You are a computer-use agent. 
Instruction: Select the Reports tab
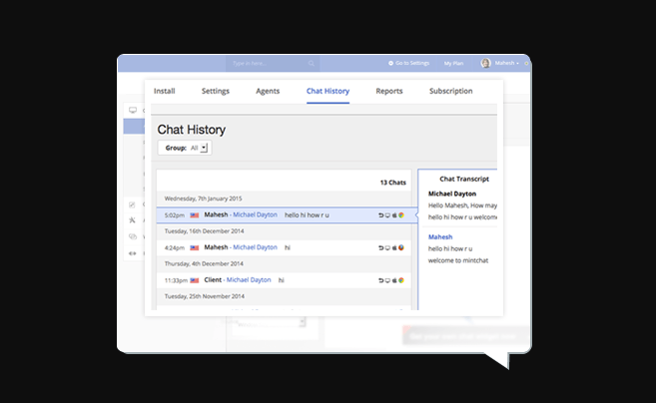click(x=389, y=91)
